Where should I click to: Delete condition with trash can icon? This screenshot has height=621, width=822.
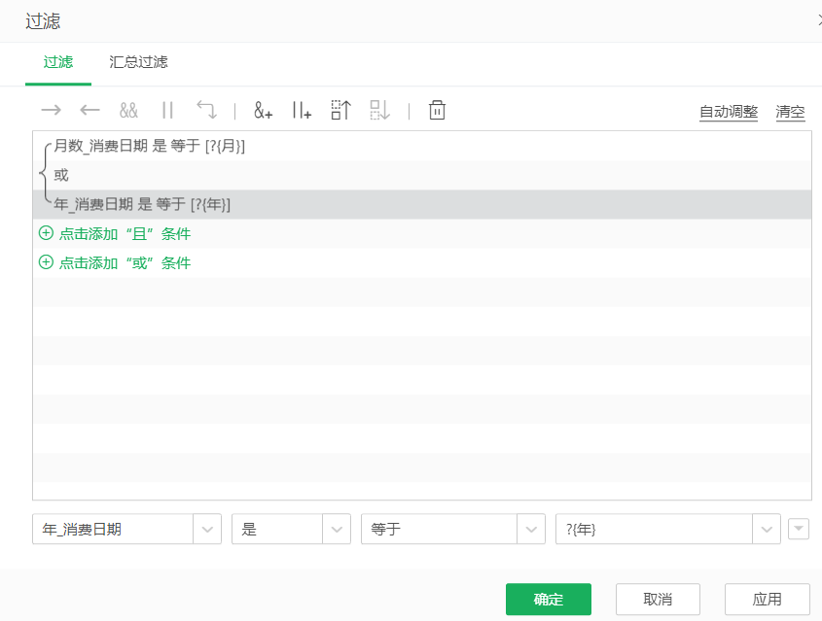click(437, 110)
